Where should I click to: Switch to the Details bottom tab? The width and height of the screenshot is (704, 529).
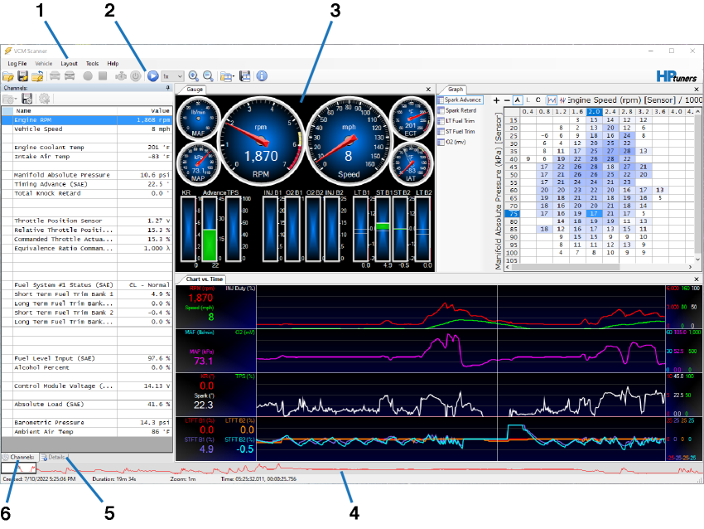tap(54, 457)
